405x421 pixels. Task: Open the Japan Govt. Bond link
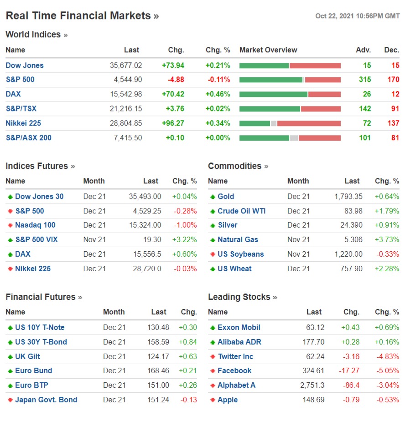(x=46, y=400)
